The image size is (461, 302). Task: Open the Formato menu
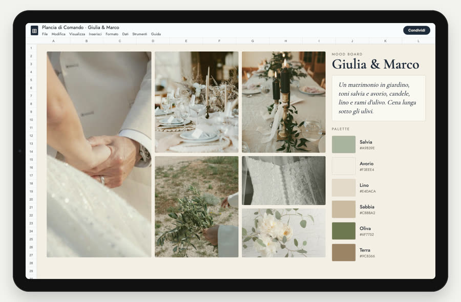click(112, 34)
